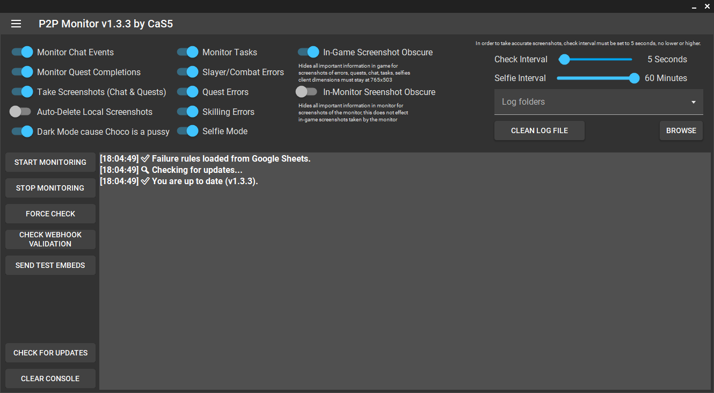Disable Take Screenshots (Chat & Quests)
Screen dimensions: 714x393
pos(23,92)
